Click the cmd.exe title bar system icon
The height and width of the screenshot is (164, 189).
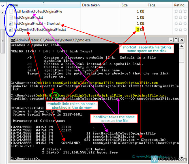(x=13, y=40)
